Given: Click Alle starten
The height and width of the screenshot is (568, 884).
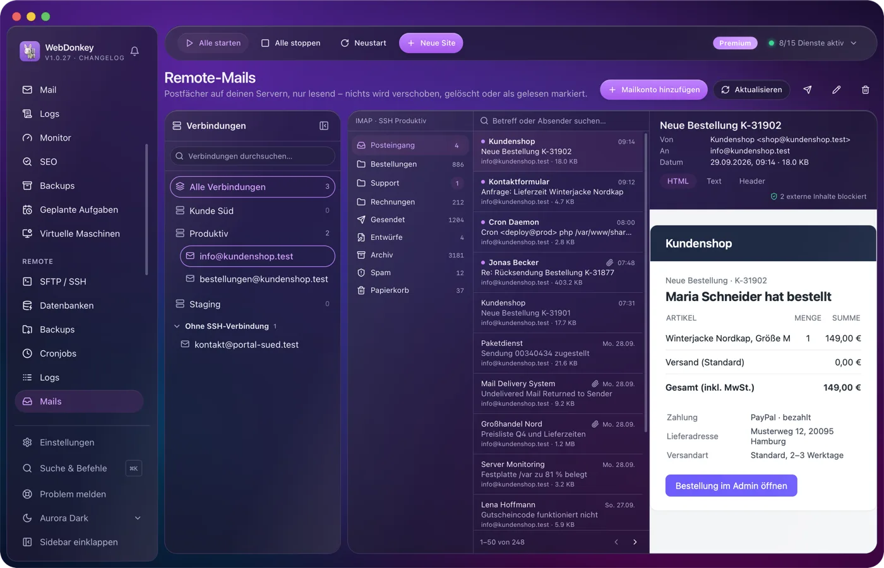Looking at the screenshot, I should coord(213,43).
